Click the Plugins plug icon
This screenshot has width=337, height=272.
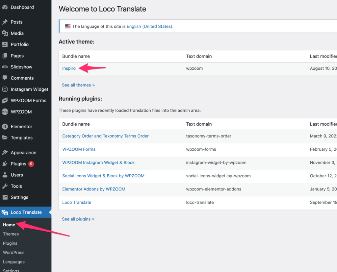tap(5, 164)
